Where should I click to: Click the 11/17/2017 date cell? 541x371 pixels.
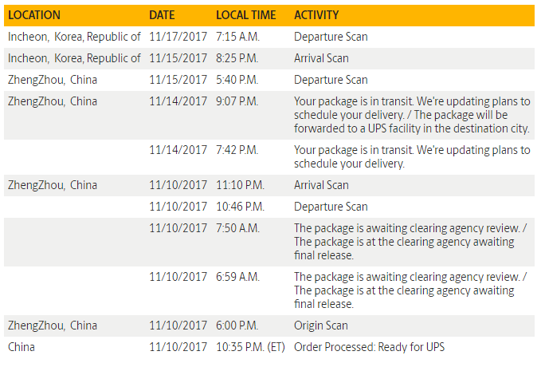[x=178, y=37]
